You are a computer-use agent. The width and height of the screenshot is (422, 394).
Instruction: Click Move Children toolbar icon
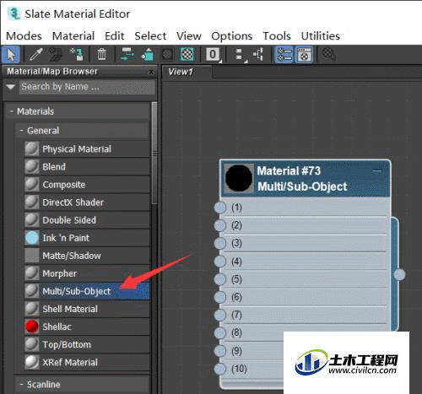pos(127,54)
